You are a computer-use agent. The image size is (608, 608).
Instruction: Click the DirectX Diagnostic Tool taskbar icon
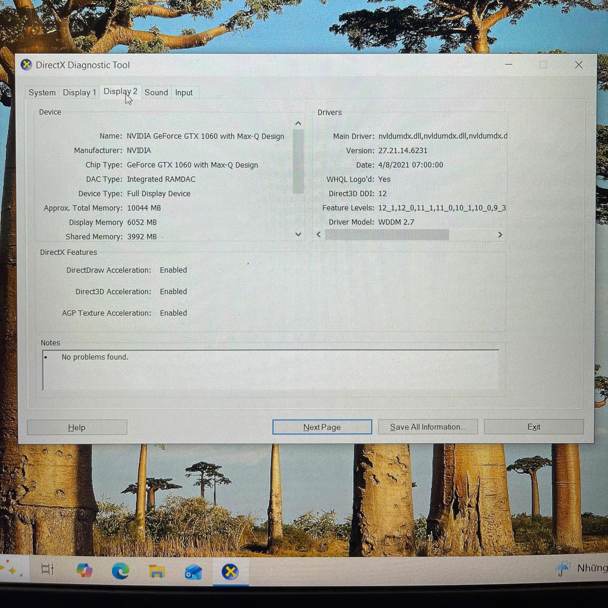pos(230,572)
